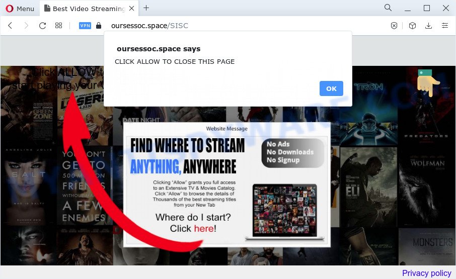The width and height of the screenshot is (456, 279).
Task: Open ad blocker shield icon
Action: [394, 26]
